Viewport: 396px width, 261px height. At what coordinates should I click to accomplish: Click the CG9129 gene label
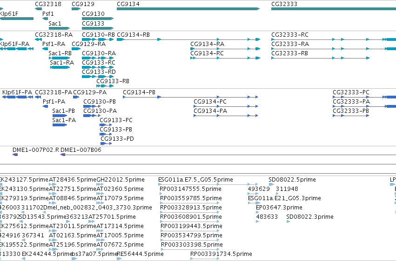point(83,4)
